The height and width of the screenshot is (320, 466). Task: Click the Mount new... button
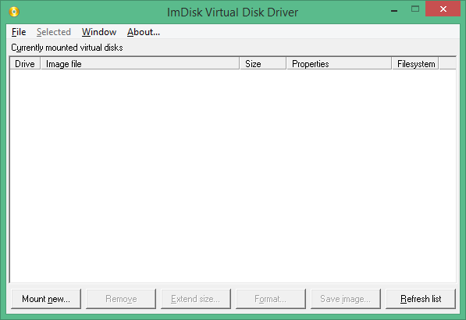[x=46, y=299]
